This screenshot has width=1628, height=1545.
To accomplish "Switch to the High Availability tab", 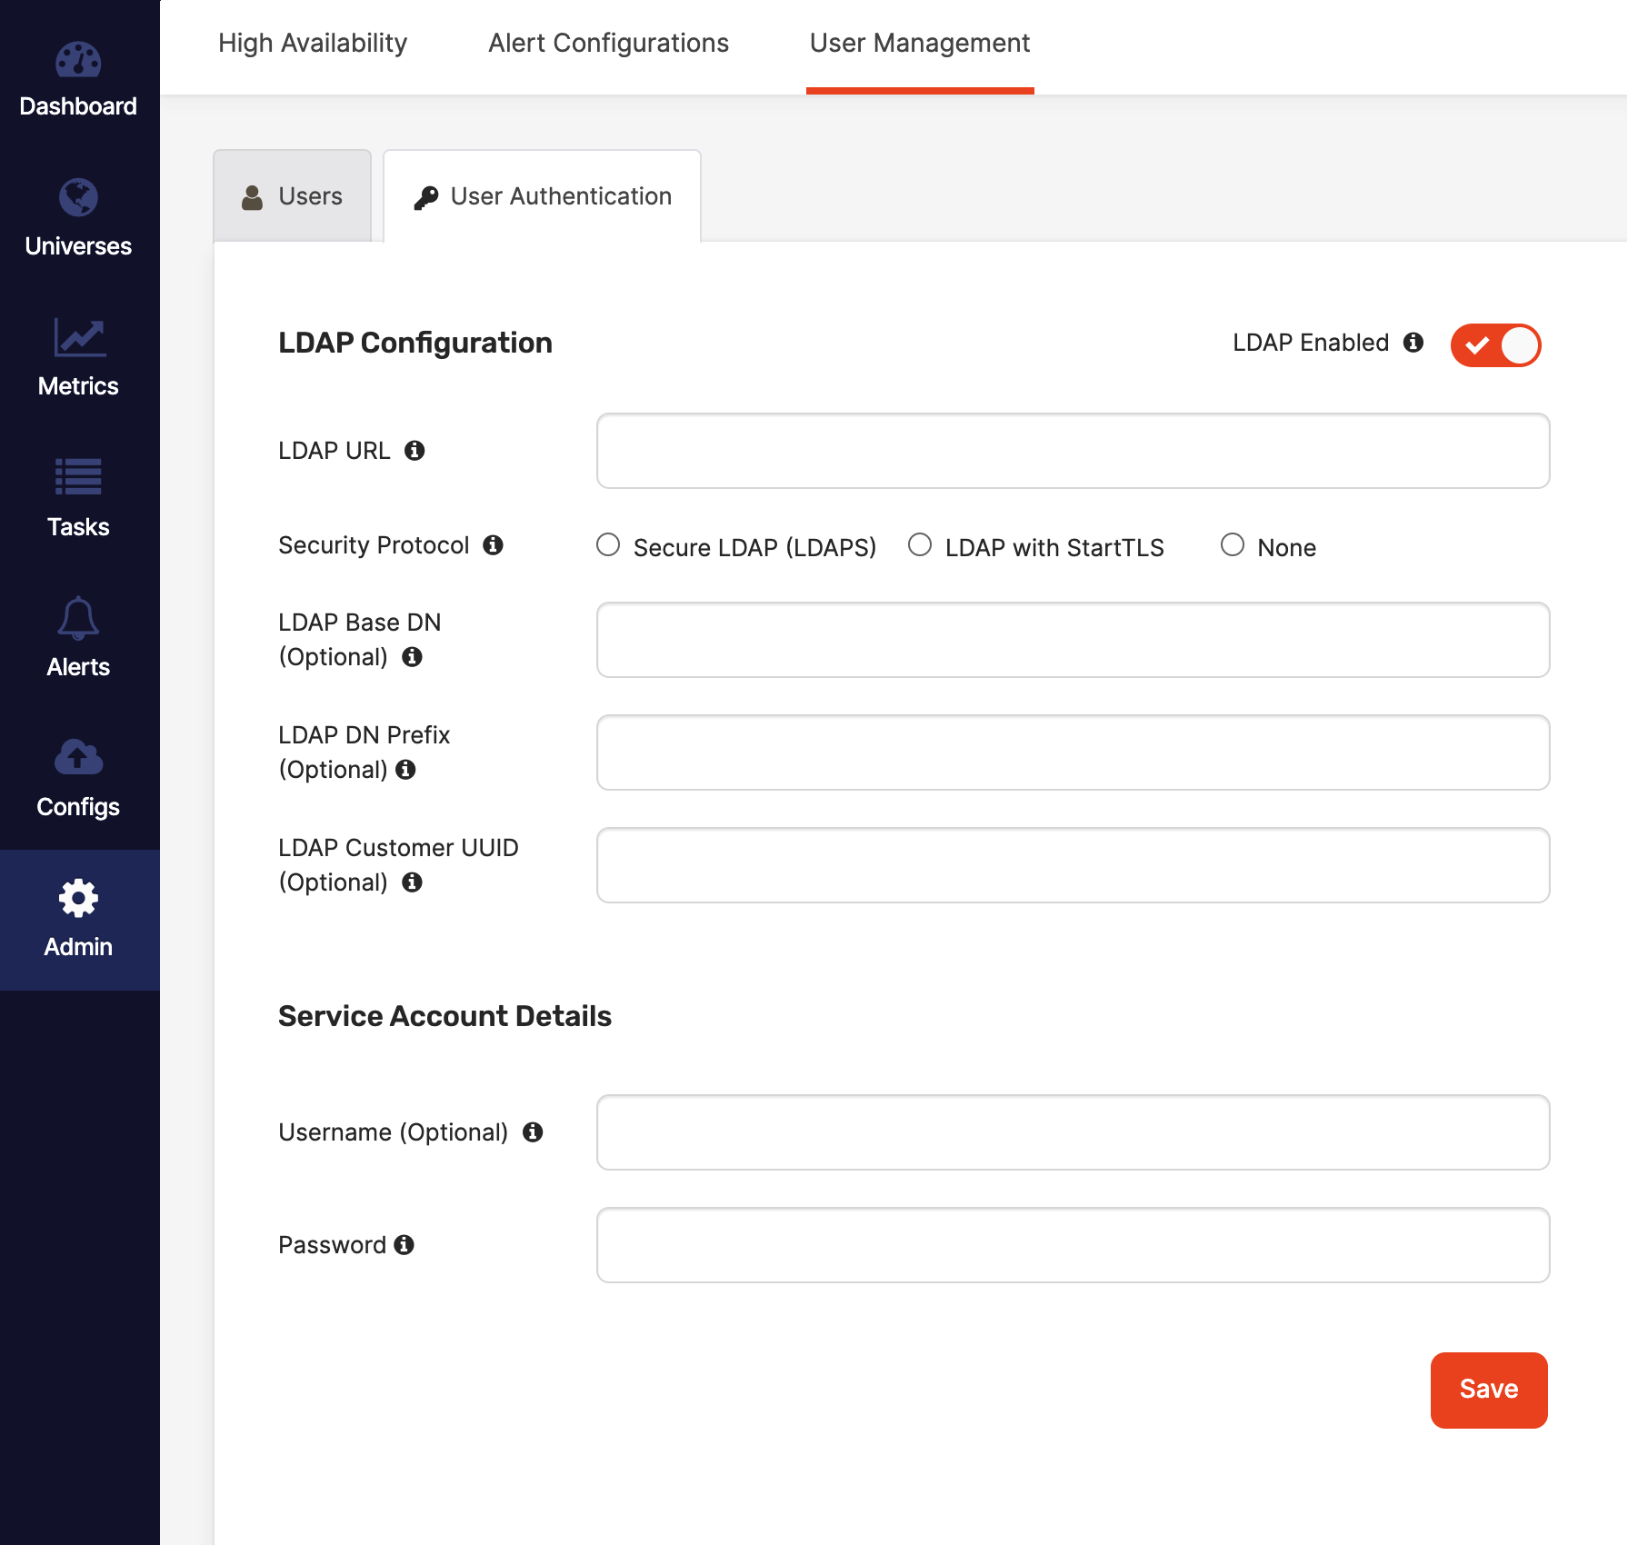I will tap(312, 43).
